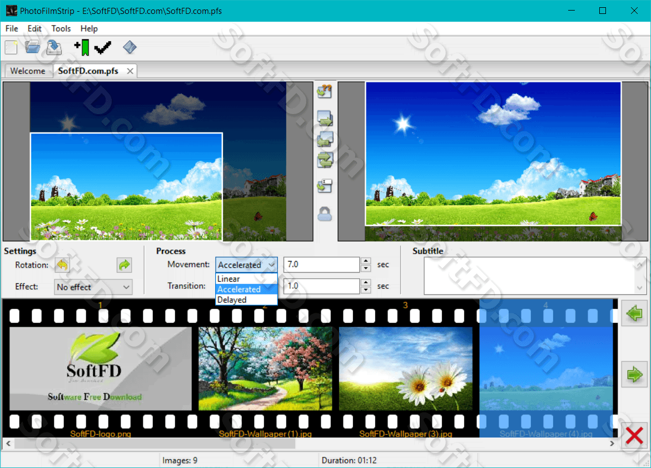Open the File menu

[12, 29]
